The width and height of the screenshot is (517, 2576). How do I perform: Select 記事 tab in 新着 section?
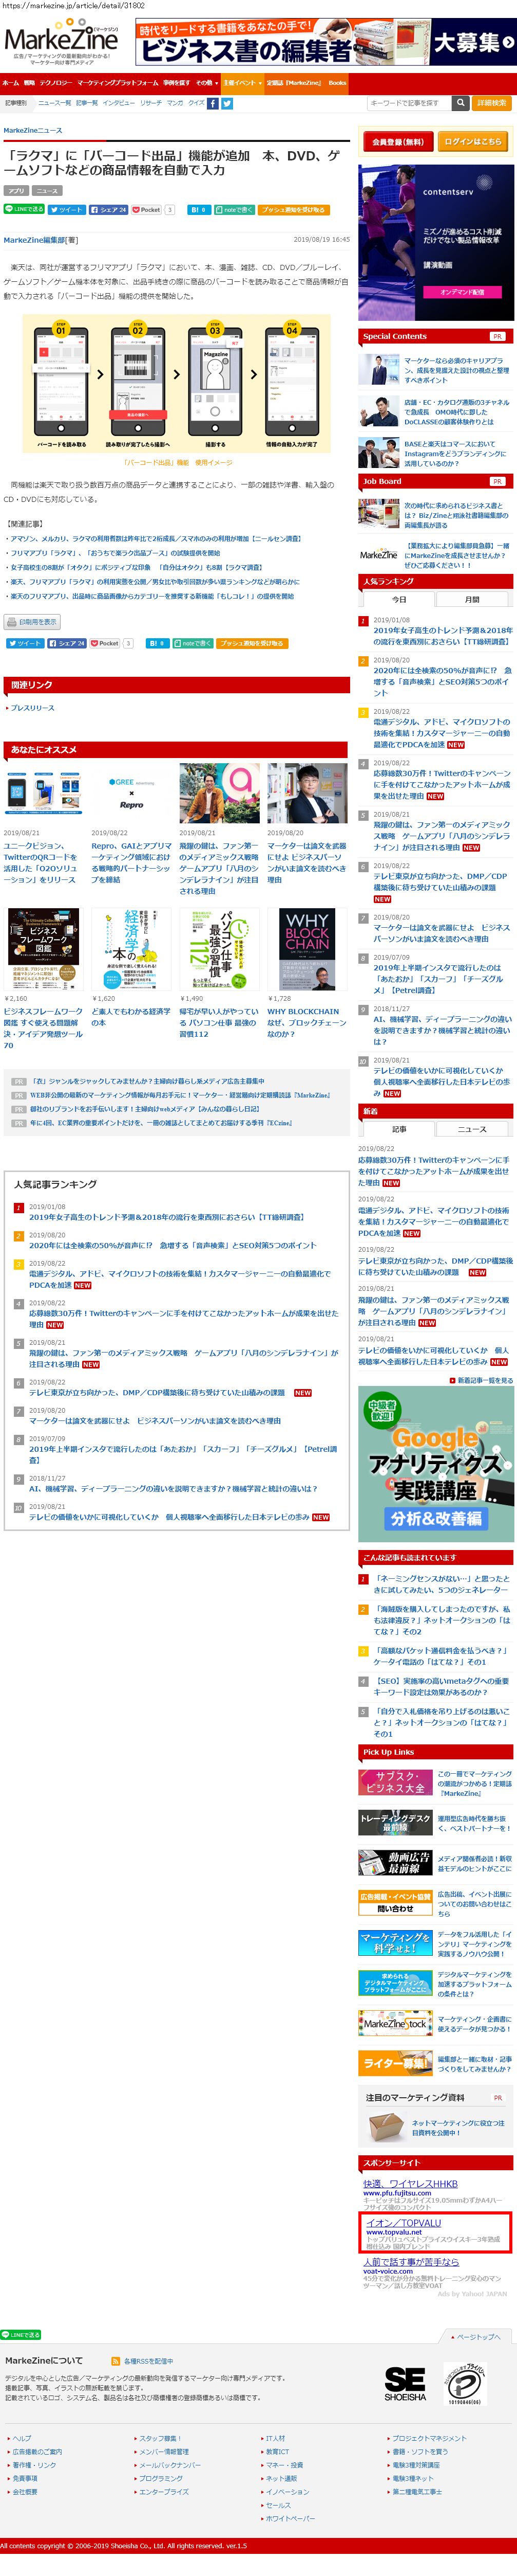(398, 1129)
